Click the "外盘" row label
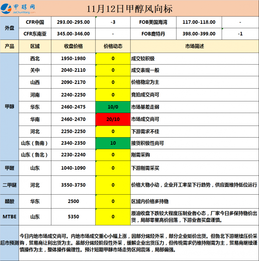 click(x=9, y=28)
